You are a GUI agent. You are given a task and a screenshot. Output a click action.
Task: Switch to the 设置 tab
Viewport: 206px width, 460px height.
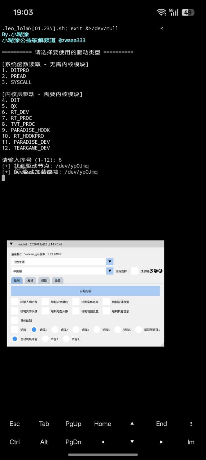point(58,280)
